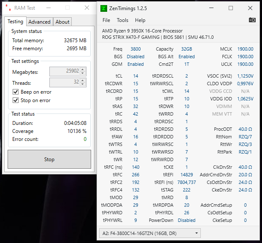Screen dimensions: 262x243
Task: Open the Help menu in ZenTimings
Action: click(140, 20)
